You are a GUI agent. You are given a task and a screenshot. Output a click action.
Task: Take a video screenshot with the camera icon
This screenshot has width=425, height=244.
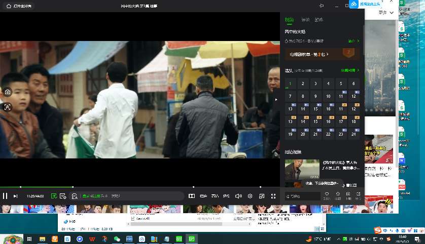pyautogui.click(x=7, y=92)
